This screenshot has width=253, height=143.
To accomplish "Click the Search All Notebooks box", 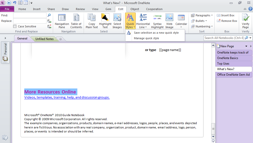I will click(224, 38).
